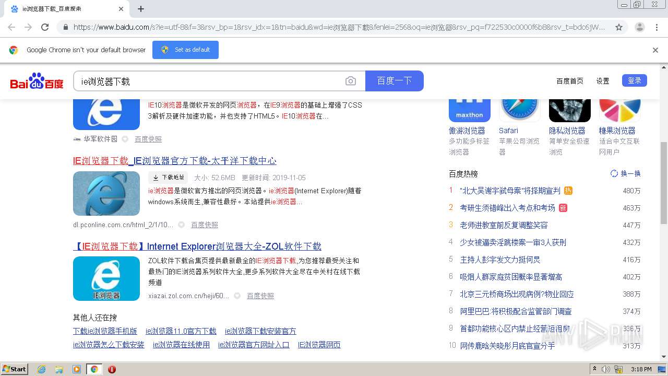Open hot topic 考研生须错峰出入考点和考场
Viewport: 668px width, 376px height.
tap(507, 208)
